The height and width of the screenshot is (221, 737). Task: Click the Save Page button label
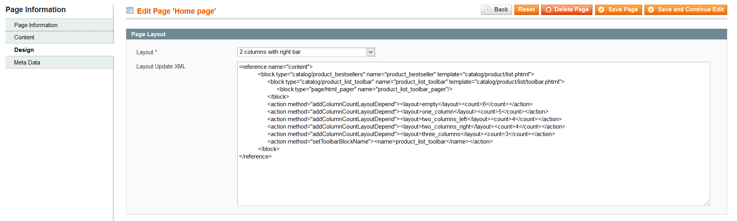(x=623, y=9)
